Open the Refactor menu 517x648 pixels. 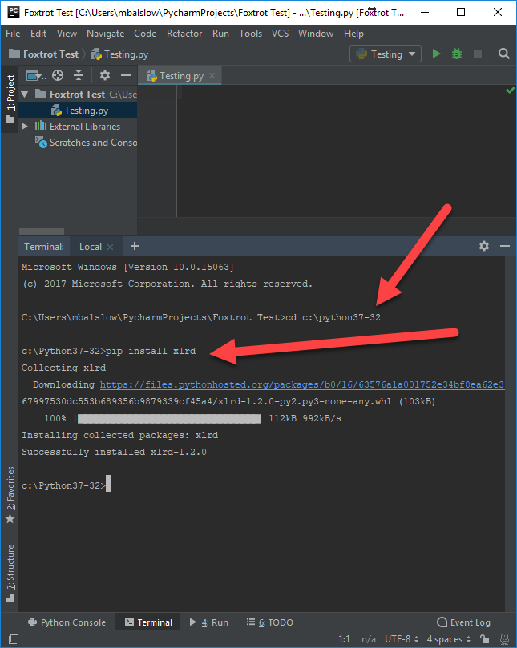click(184, 34)
